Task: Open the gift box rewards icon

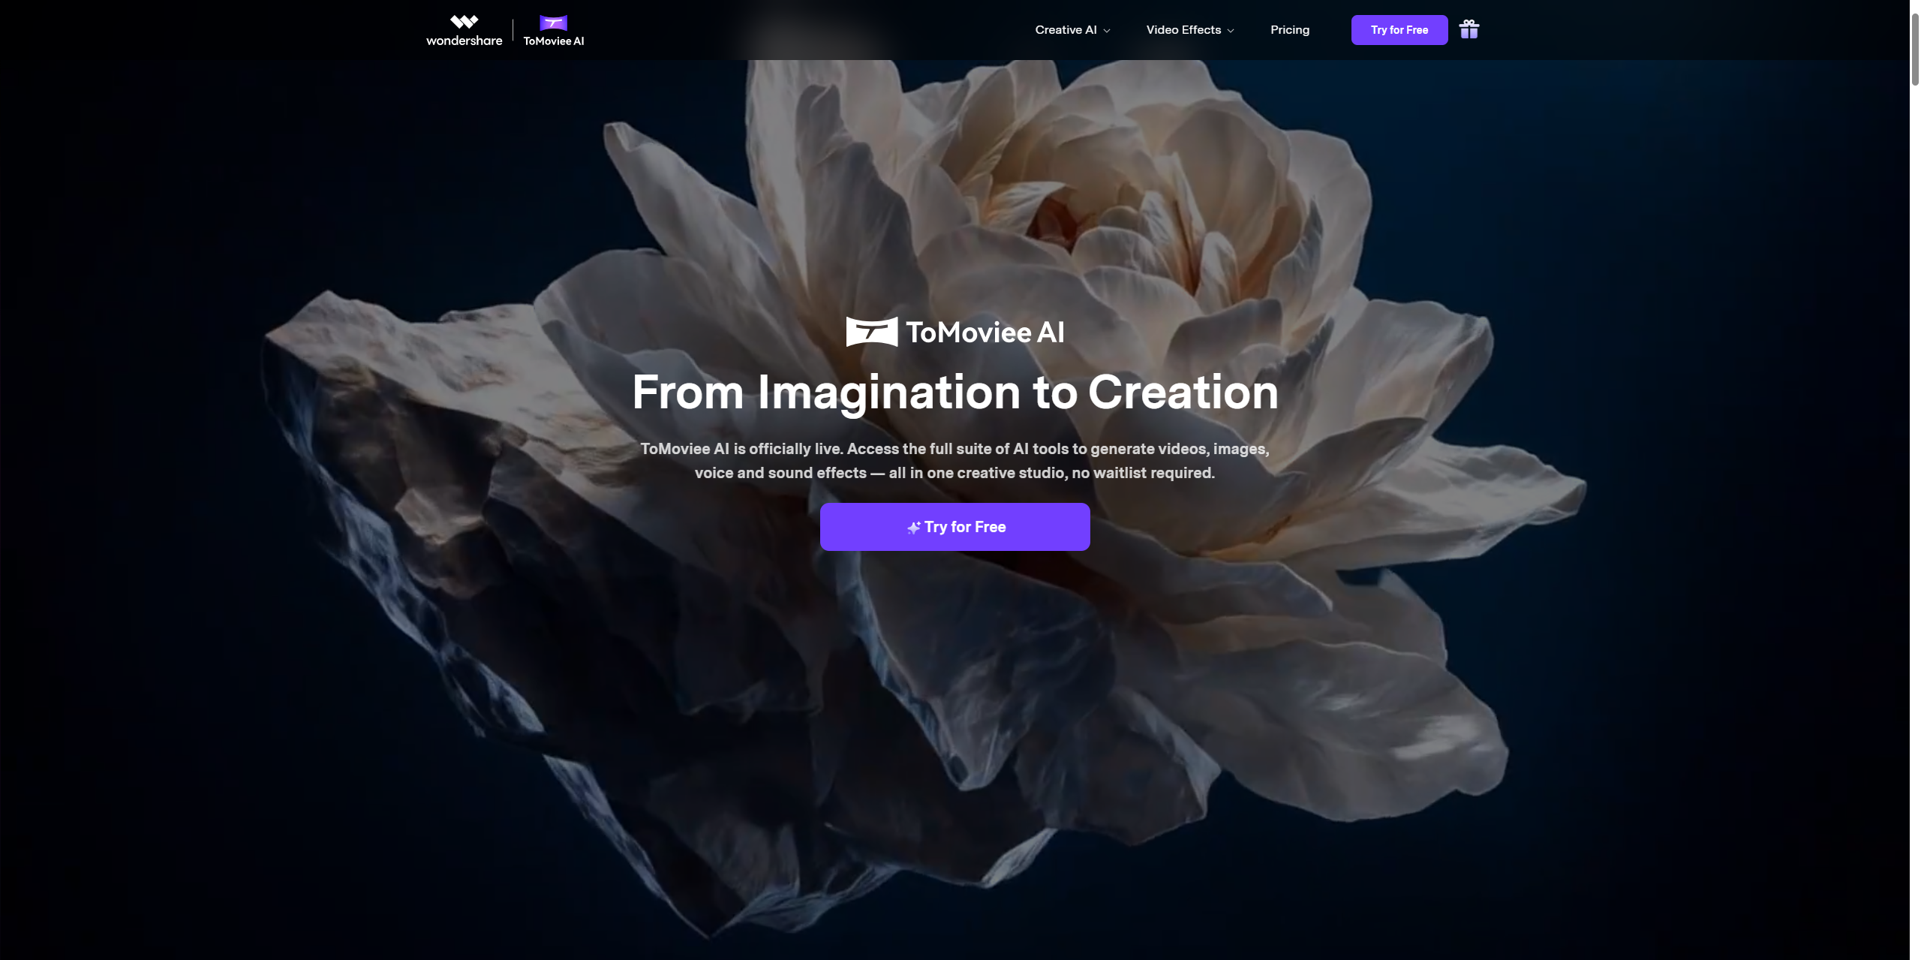Action: (x=1469, y=29)
